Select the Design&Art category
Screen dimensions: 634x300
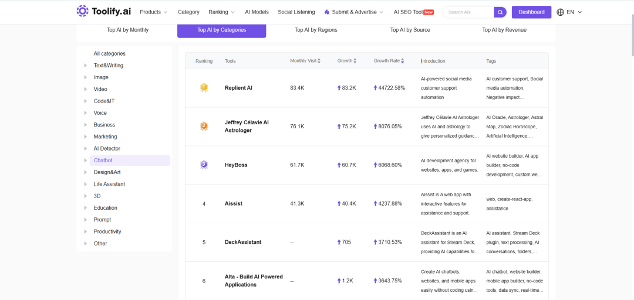coord(107,172)
